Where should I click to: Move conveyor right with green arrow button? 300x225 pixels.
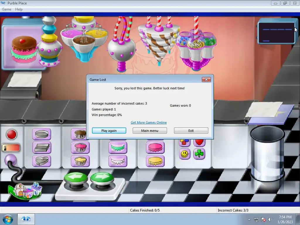tap(102, 178)
